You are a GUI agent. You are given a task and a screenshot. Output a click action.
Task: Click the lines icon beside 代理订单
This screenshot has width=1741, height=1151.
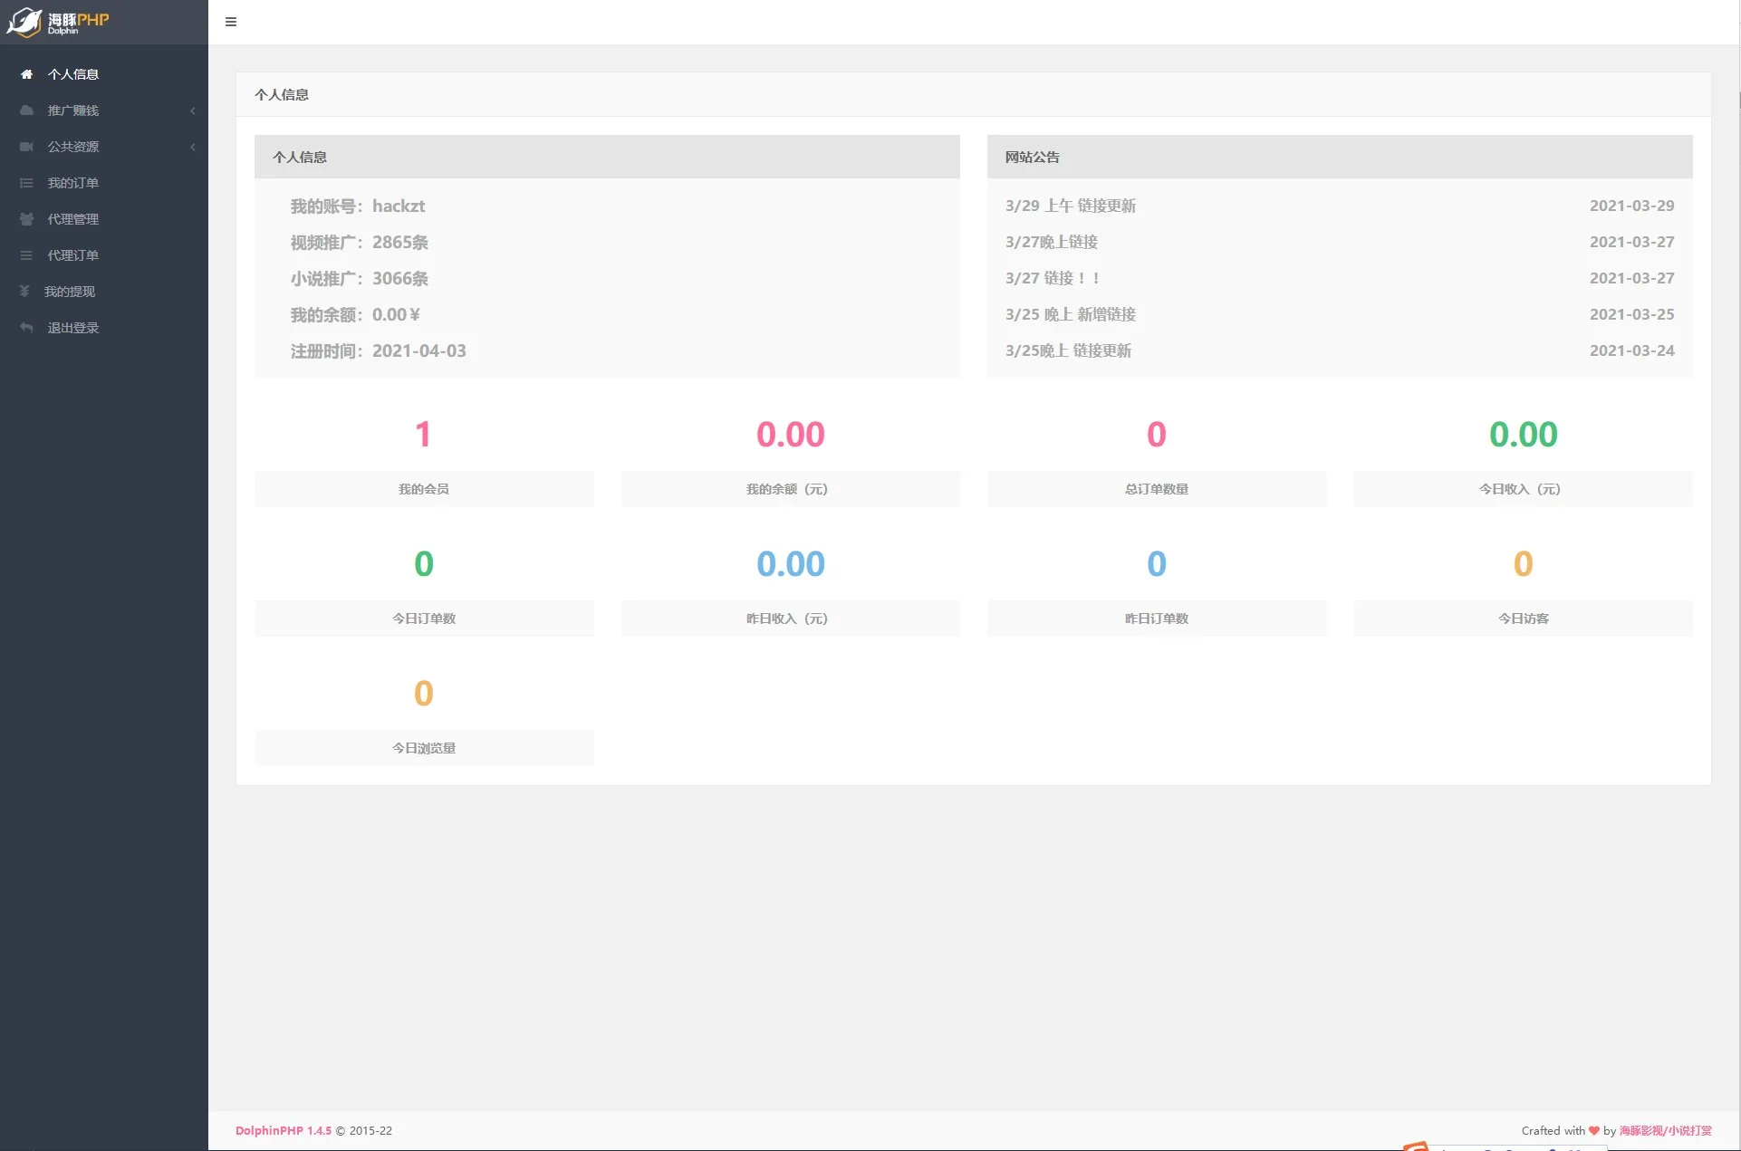[26, 255]
